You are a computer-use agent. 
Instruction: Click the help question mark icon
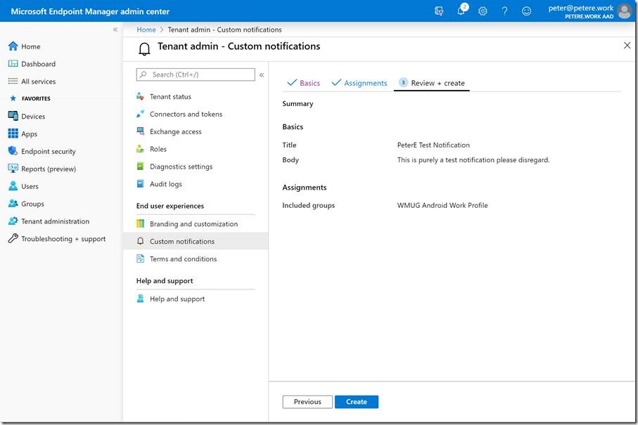point(504,11)
